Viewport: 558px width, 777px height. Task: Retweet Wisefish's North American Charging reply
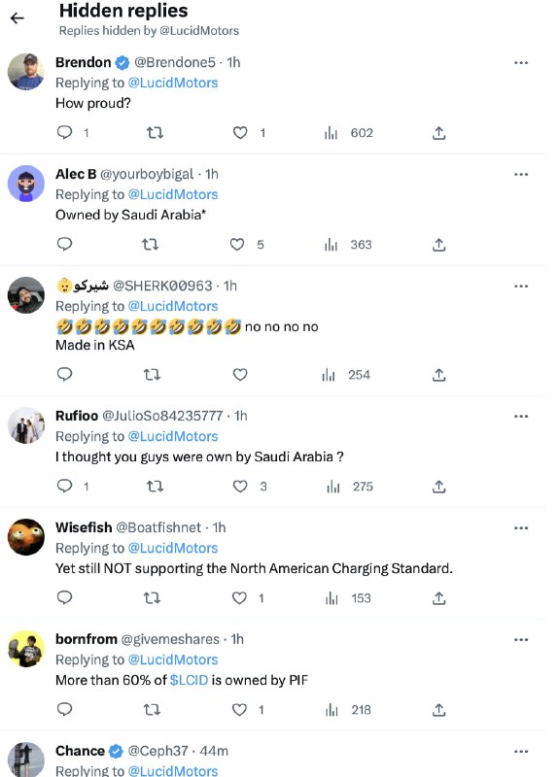click(x=152, y=598)
